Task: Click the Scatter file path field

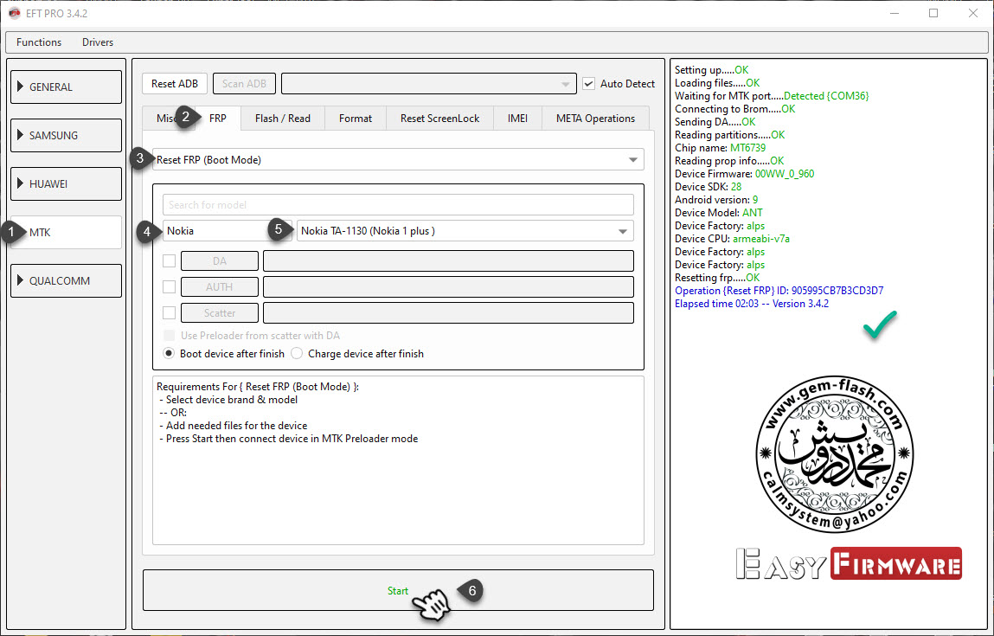Action: click(x=448, y=312)
